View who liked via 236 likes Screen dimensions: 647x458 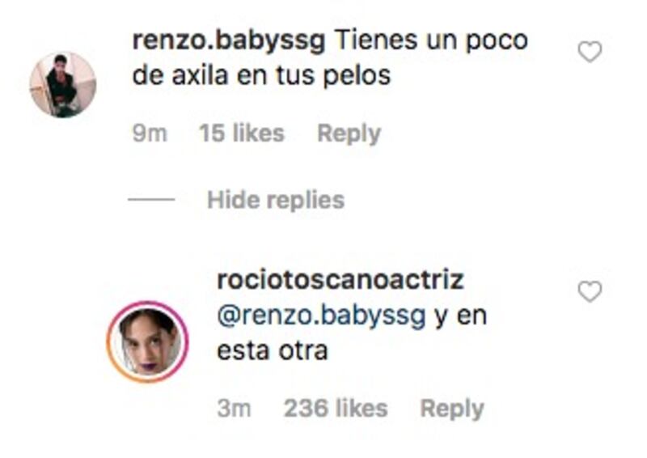[x=336, y=409]
